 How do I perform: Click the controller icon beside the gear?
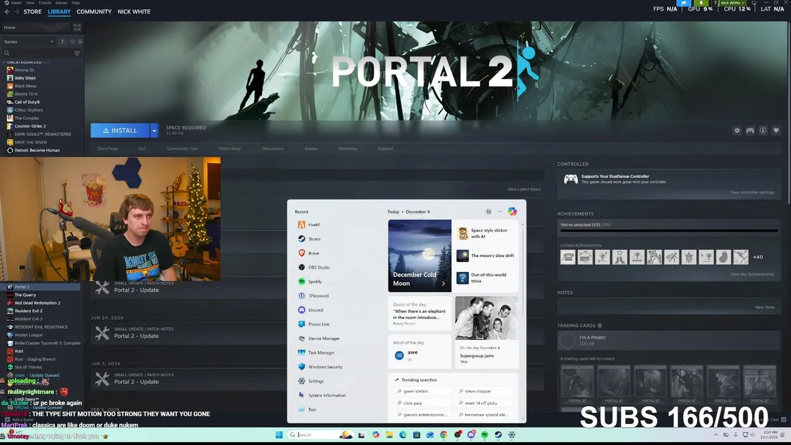click(x=750, y=130)
